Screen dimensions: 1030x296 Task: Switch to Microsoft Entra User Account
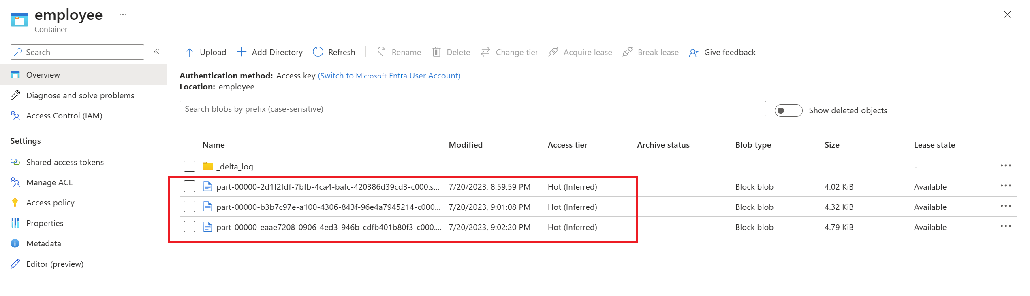click(389, 76)
